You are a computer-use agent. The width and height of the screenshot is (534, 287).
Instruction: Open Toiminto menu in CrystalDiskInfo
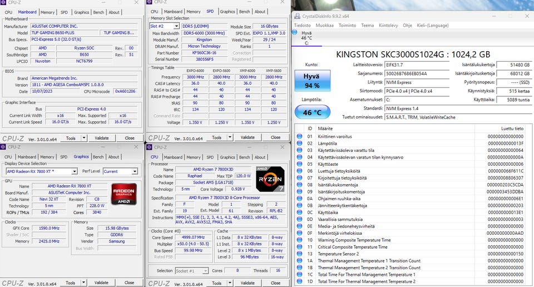347,26
